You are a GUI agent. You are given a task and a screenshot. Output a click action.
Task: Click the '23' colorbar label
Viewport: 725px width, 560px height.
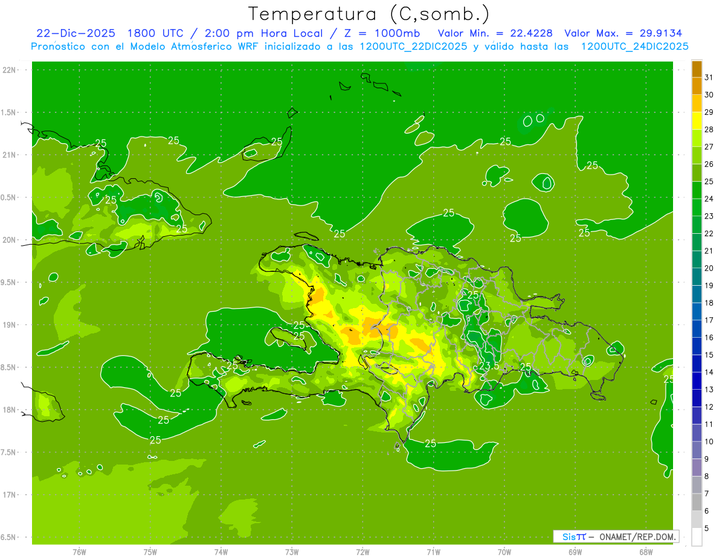[x=709, y=216]
